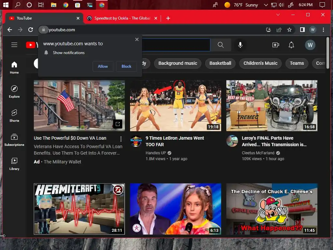Viewport: 333px width, 250px height.
Task: Open LeBron James video thumbnail
Action: [x=175, y=106]
